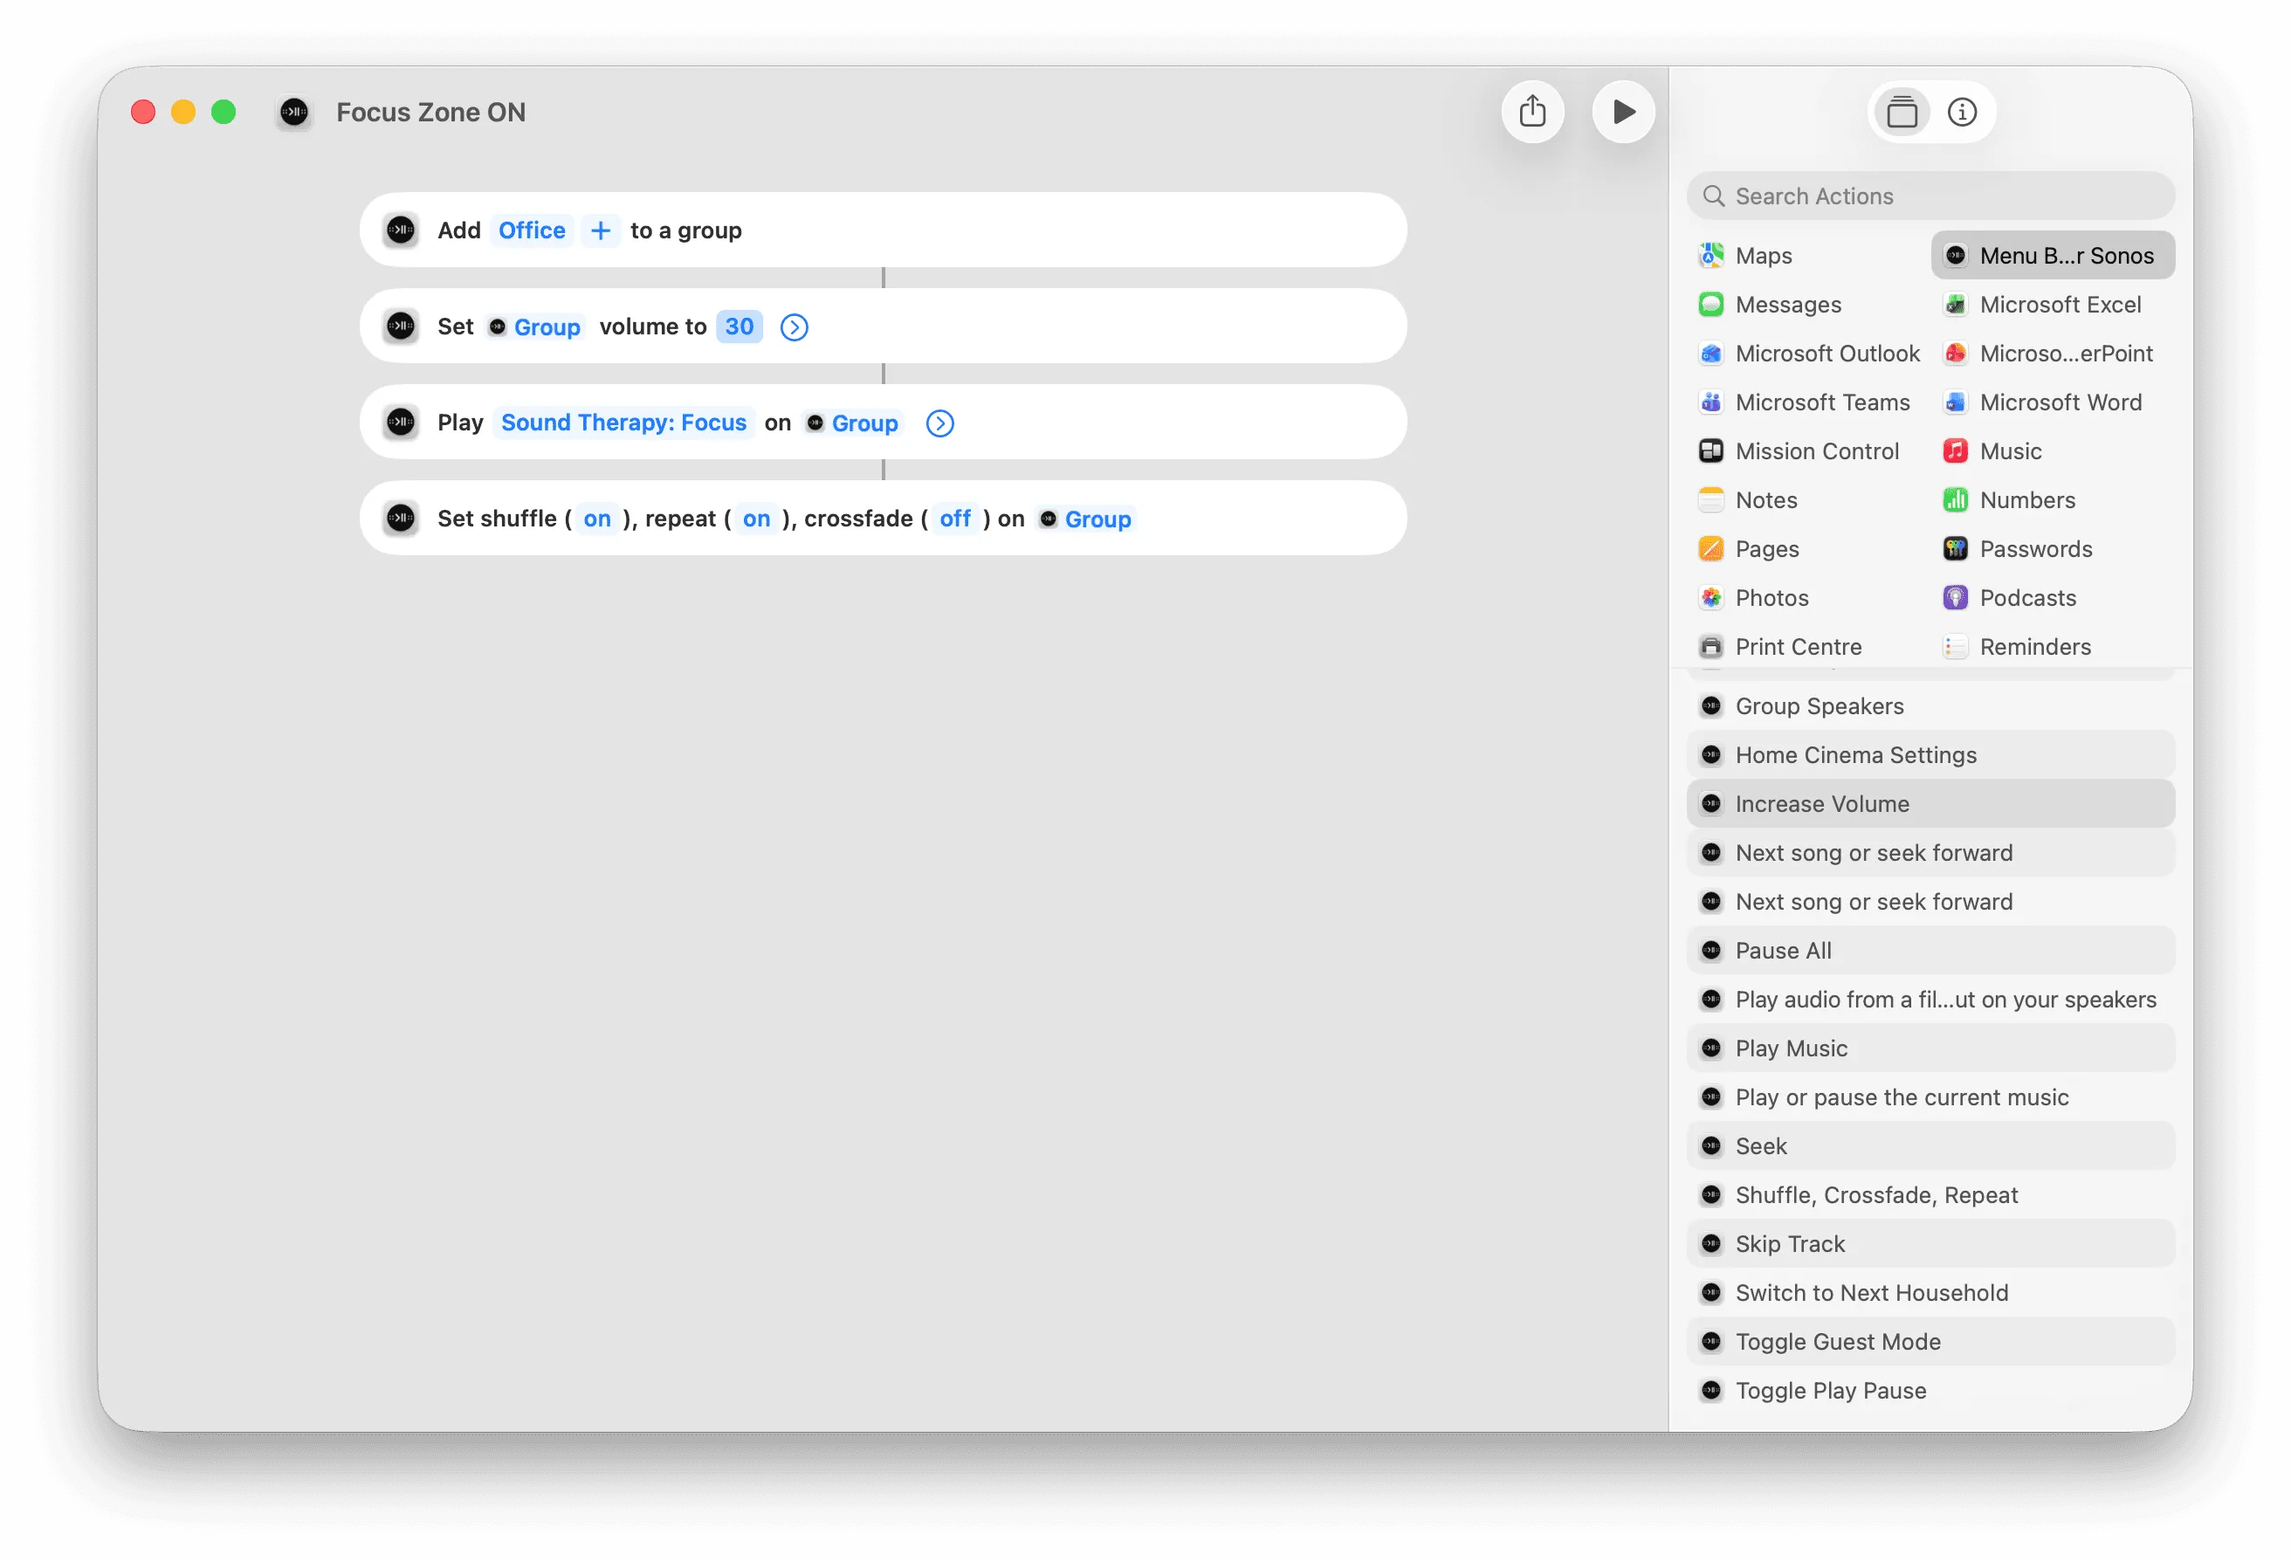The image size is (2291, 1561).
Task: Click the Focus Zone ON shortcut icon
Action: (x=293, y=113)
